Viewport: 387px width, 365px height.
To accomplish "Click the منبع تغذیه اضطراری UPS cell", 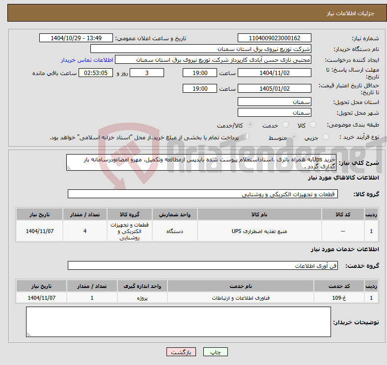I will click(x=259, y=231).
